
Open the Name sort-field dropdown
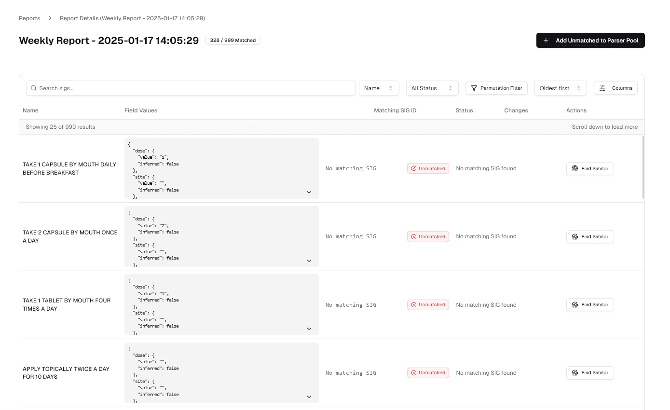point(379,88)
